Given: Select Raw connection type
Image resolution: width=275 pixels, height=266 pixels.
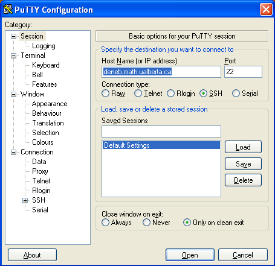Looking at the screenshot, I should (105, 93).
